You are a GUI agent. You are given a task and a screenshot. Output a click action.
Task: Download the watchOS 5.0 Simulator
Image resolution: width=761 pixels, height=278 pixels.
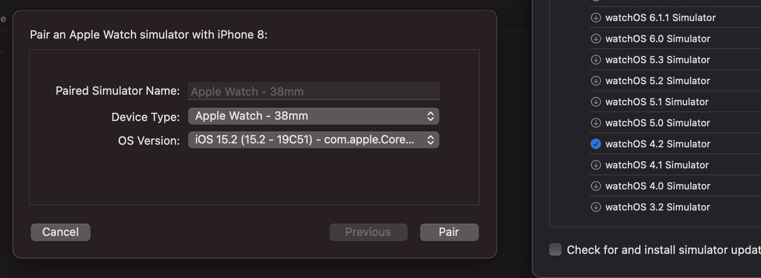(596, 123)
